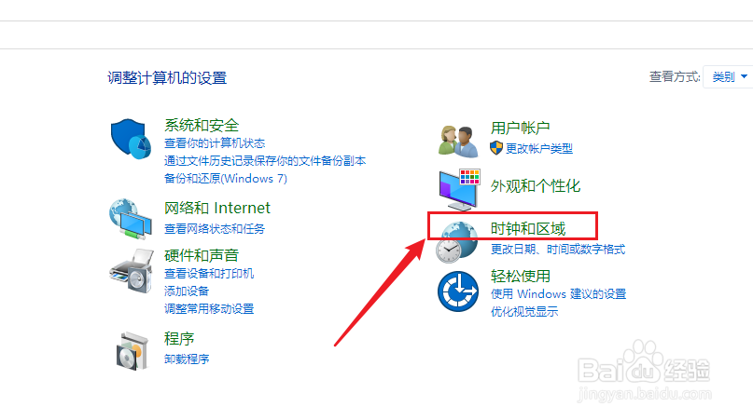Open 时钟和区域 category link
Viewport: 753px width, 420px height.
coord(528,229)
